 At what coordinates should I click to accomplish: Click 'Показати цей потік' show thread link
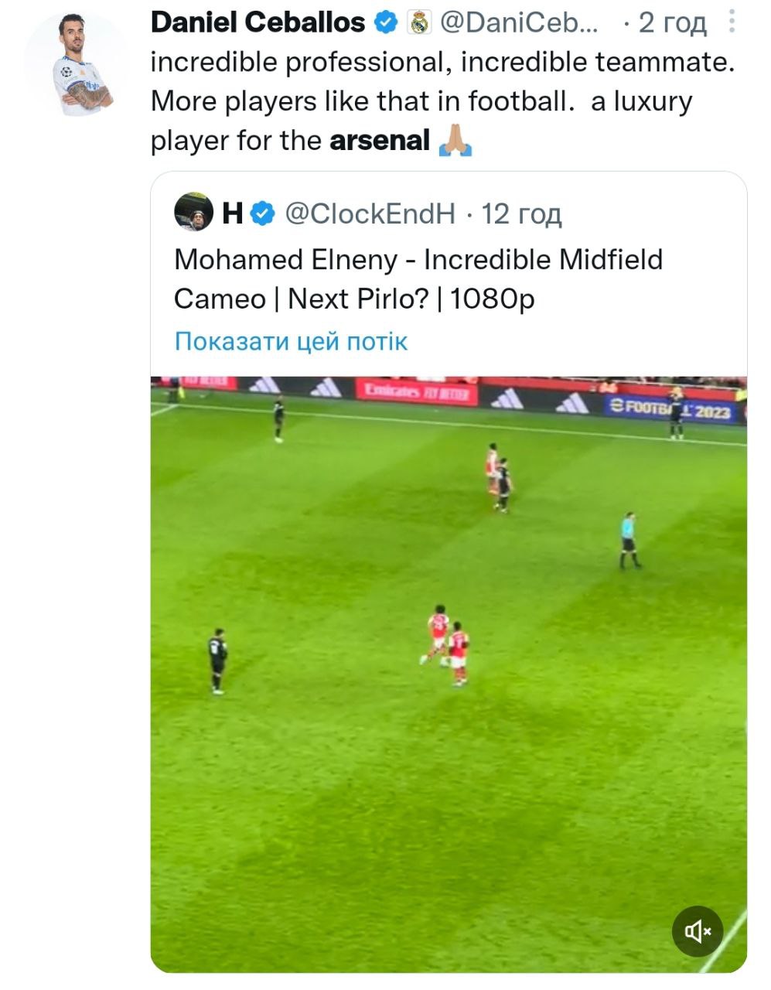tap(291, 341)
